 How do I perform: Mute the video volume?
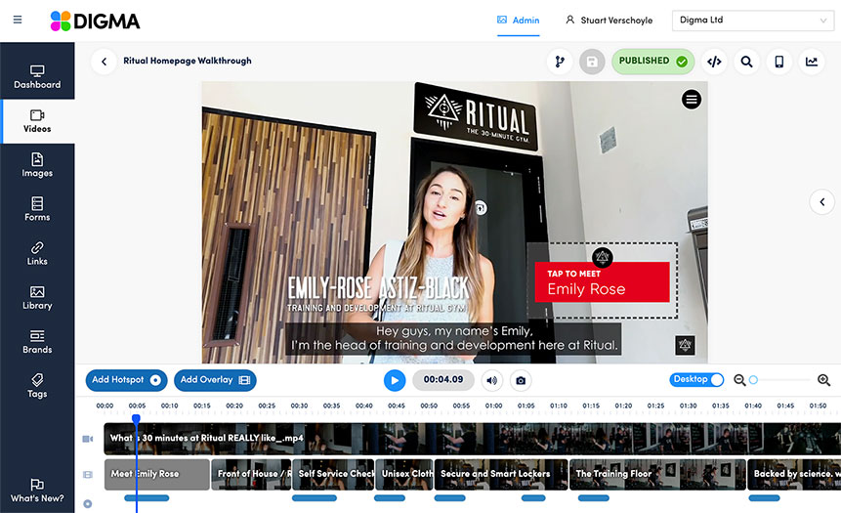tap(492, 380)
